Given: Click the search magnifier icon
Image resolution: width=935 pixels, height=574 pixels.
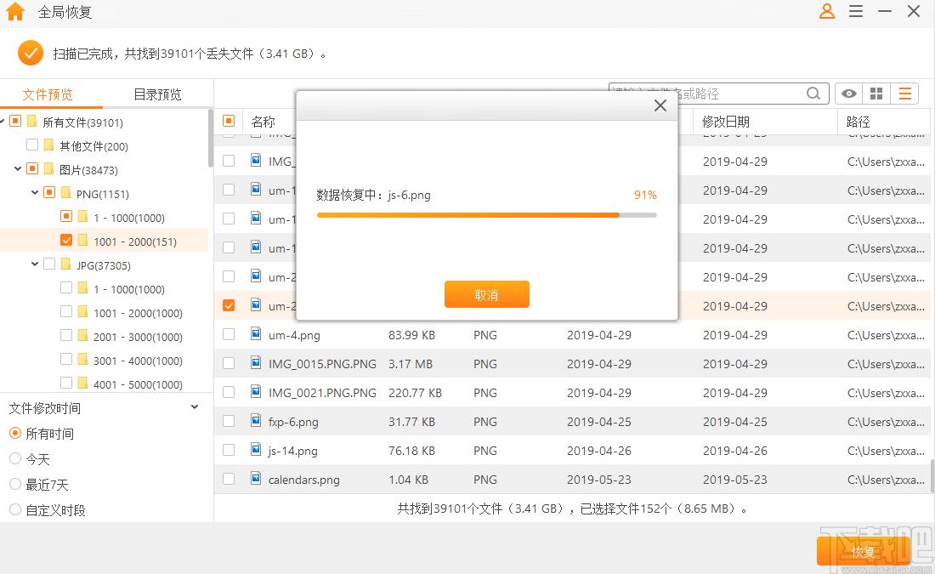Looking at the screenshot, I should [813, 94].
